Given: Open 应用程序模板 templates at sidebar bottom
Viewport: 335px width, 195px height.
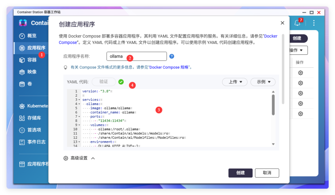Looking at the screenshot, I should [x=34, y=164].
